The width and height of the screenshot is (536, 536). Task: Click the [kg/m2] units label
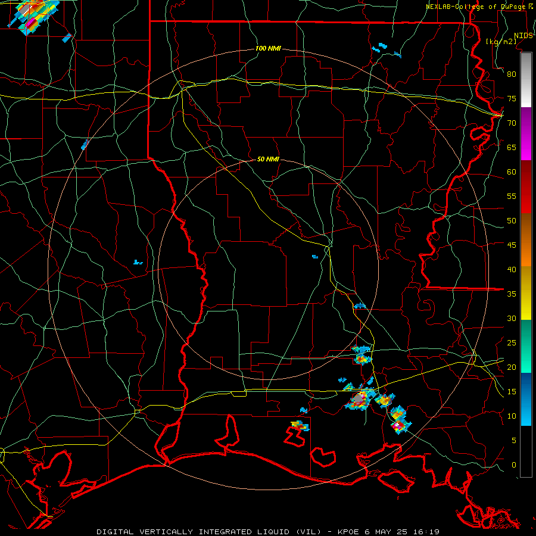click(501, 41)
